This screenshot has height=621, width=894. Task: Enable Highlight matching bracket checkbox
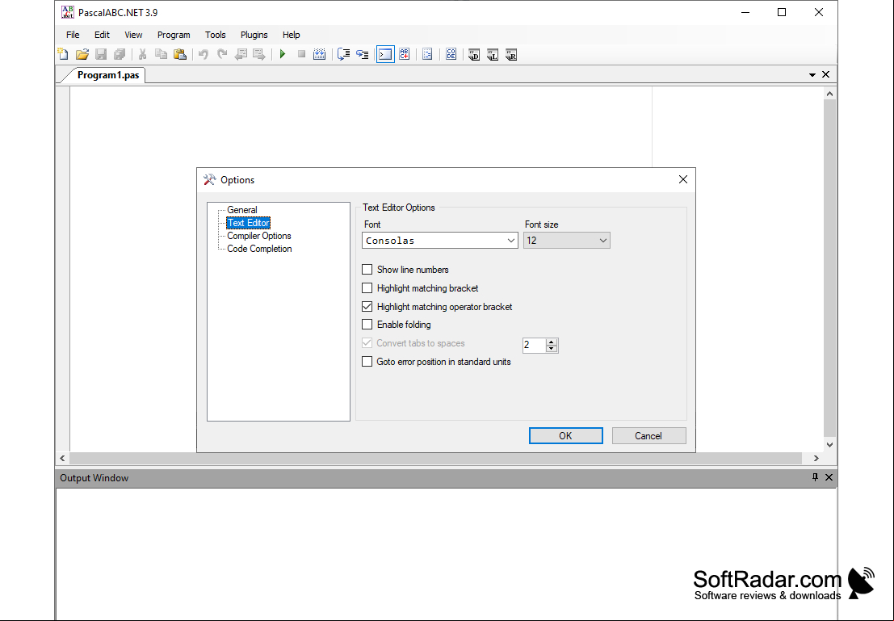[x=367, y=288]
